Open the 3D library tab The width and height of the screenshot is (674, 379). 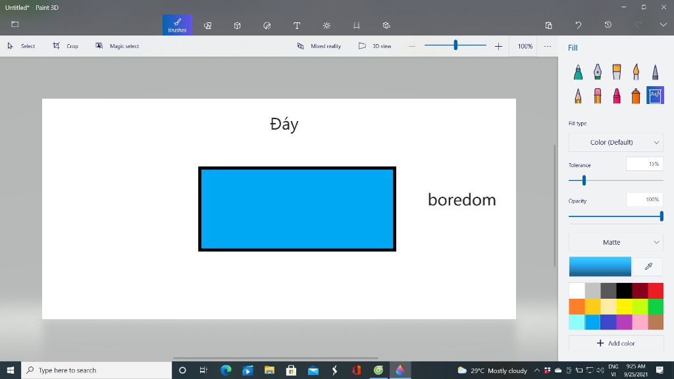click(x=386, y=26)
